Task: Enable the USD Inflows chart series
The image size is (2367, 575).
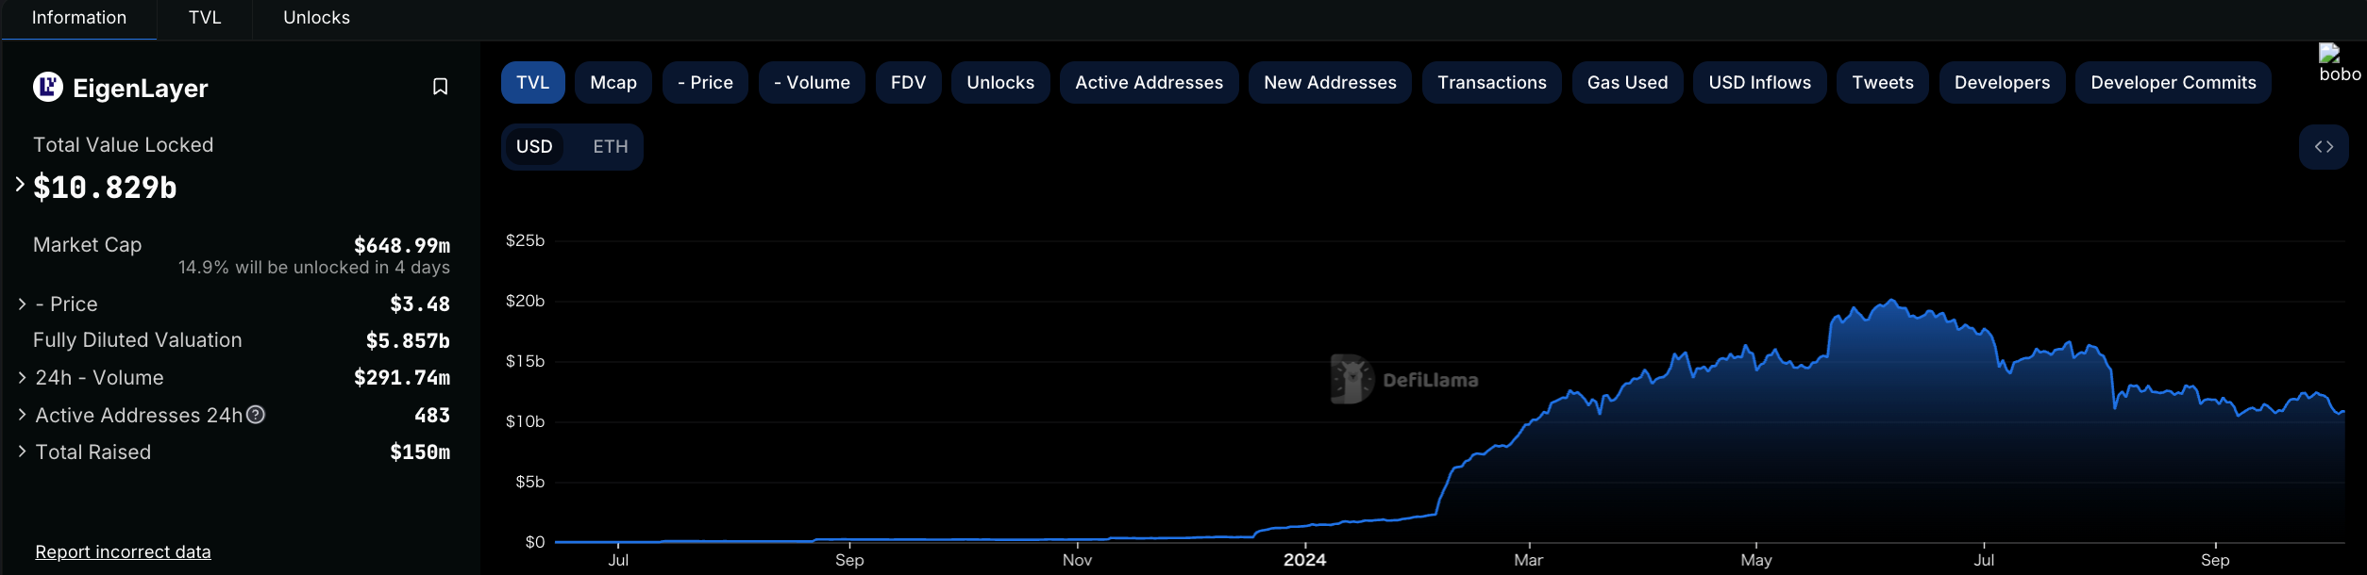Action: 1759,83
